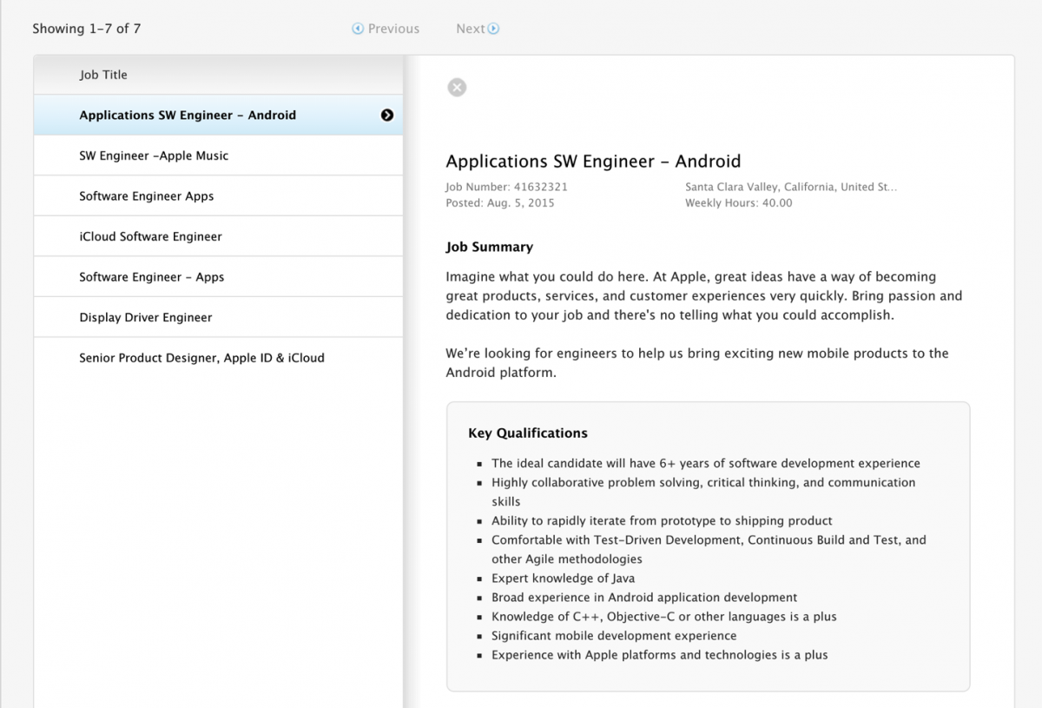Click the Job Number 41632321 text
The image size is (1042, 708).
point(506,186)
